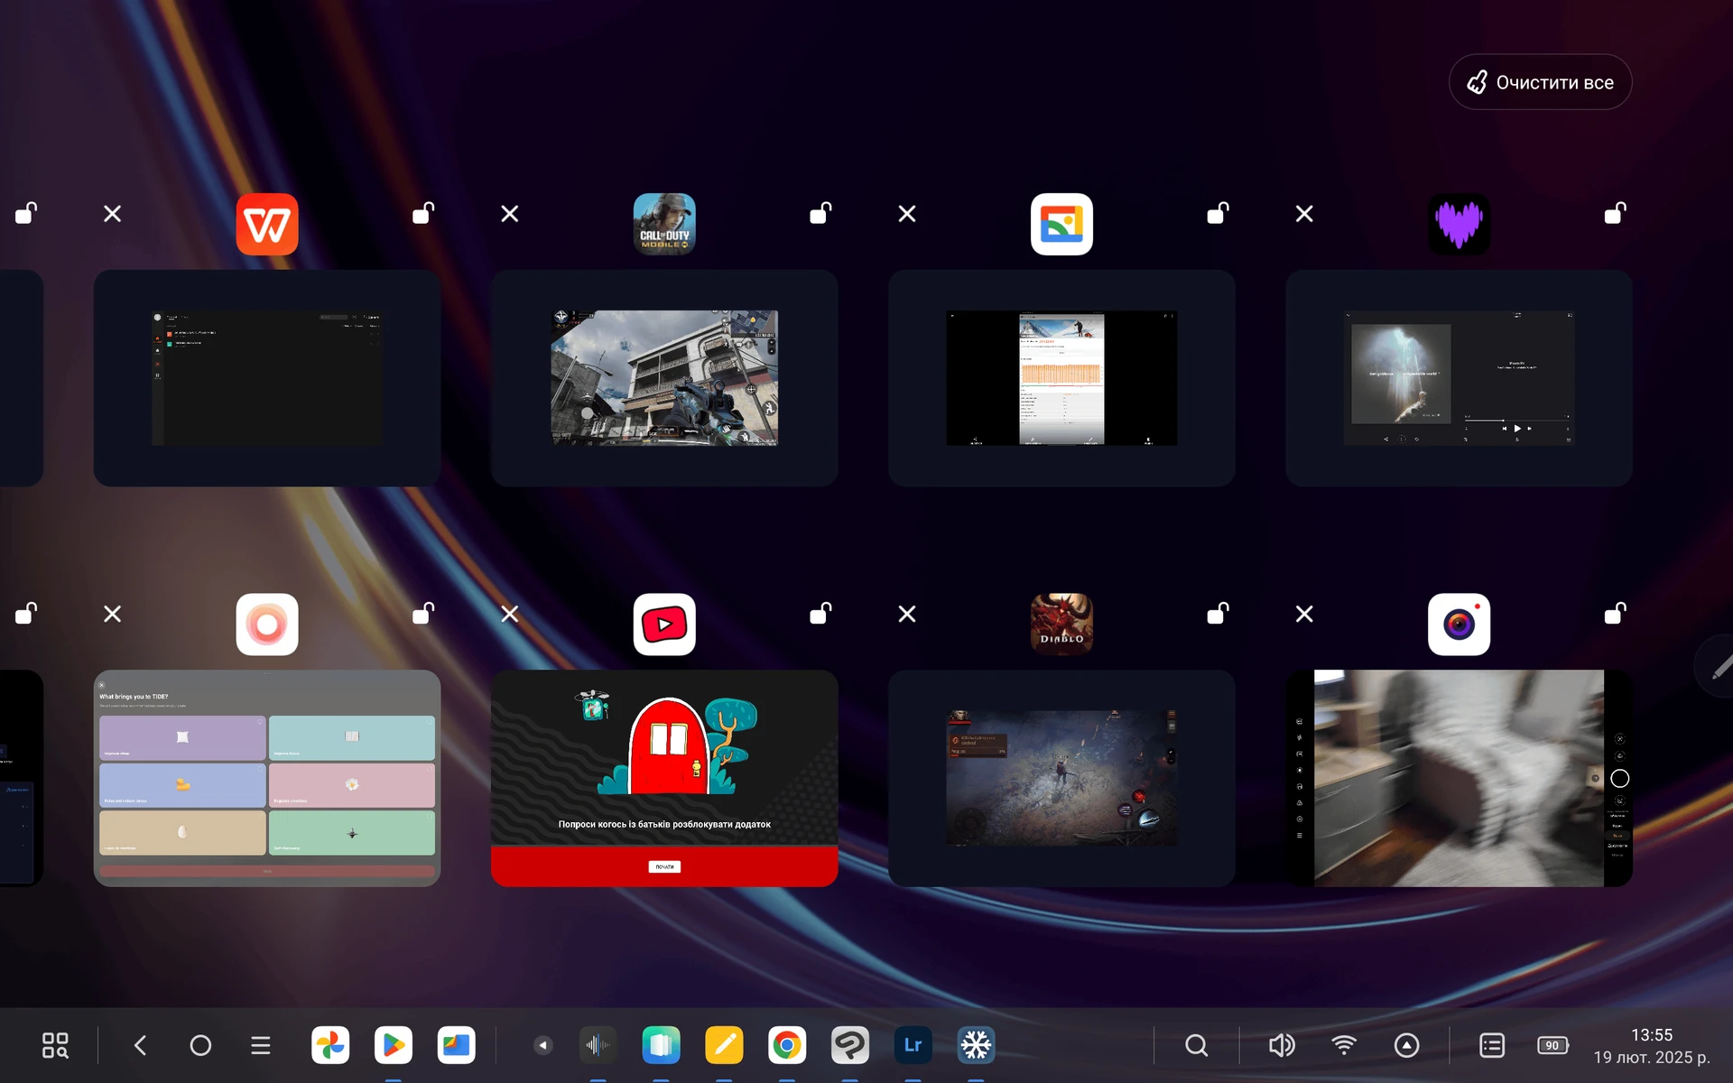Open the Tide preview thumbnail
The height and width of the screenshot is (1083, 1733).
pos(267,778)
